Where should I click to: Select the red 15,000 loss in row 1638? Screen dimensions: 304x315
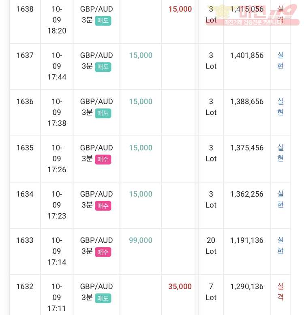[x=180, y=9]
